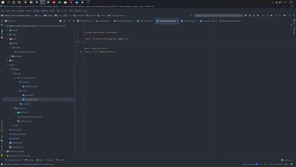Expand the wrapper folder in the tree
The height and width of the screenshot is (167, 296).
pyautogui.click(x=10, y=56)
